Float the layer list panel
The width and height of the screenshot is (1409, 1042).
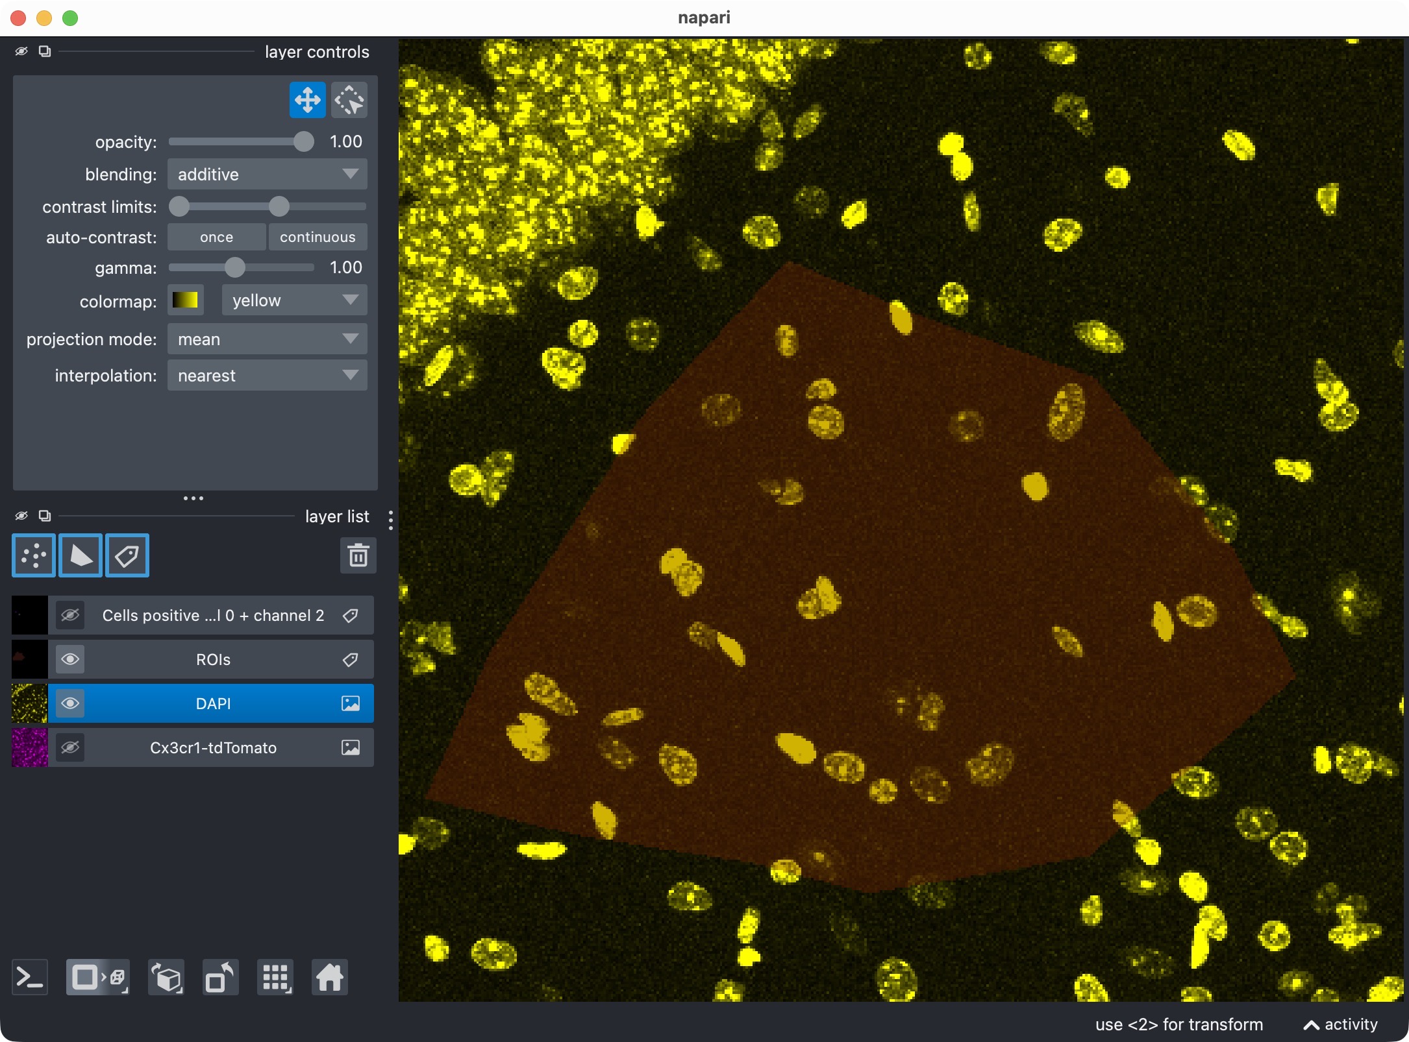(45, 516)
